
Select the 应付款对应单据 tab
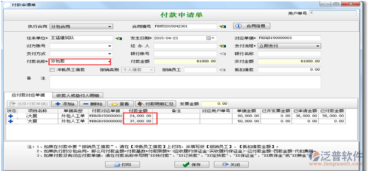coord(29,95)
